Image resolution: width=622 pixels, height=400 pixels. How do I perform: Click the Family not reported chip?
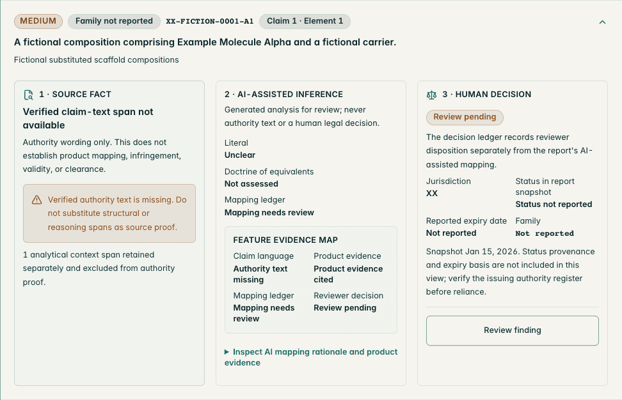[115, 21]
